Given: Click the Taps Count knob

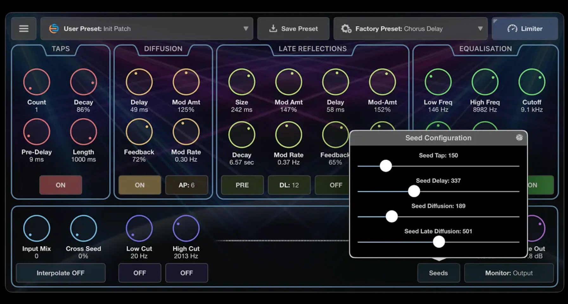Looking at the screenshot, I should [36, 82].
